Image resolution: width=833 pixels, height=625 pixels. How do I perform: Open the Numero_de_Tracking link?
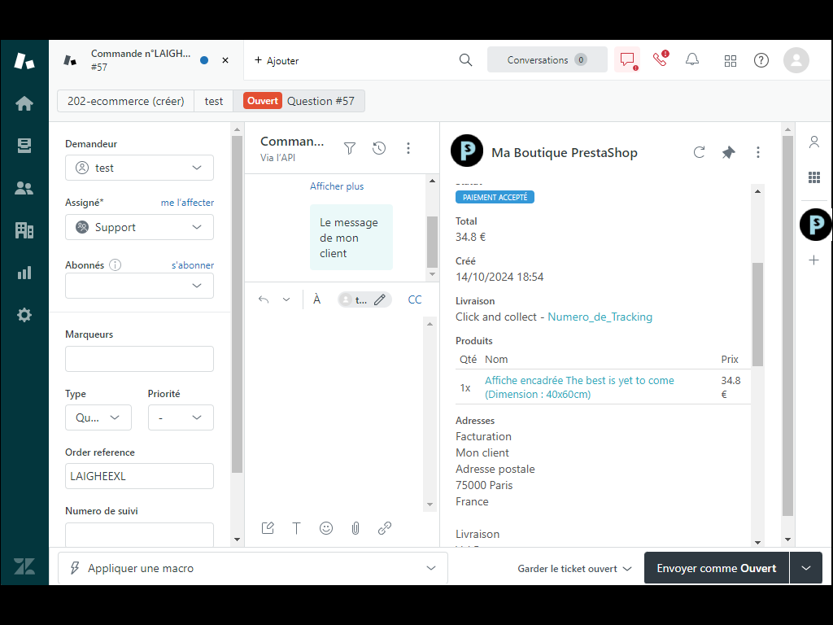(600, 317)
